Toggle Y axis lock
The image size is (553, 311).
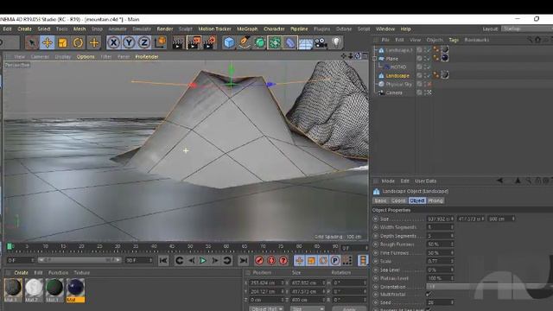point(129,42)
